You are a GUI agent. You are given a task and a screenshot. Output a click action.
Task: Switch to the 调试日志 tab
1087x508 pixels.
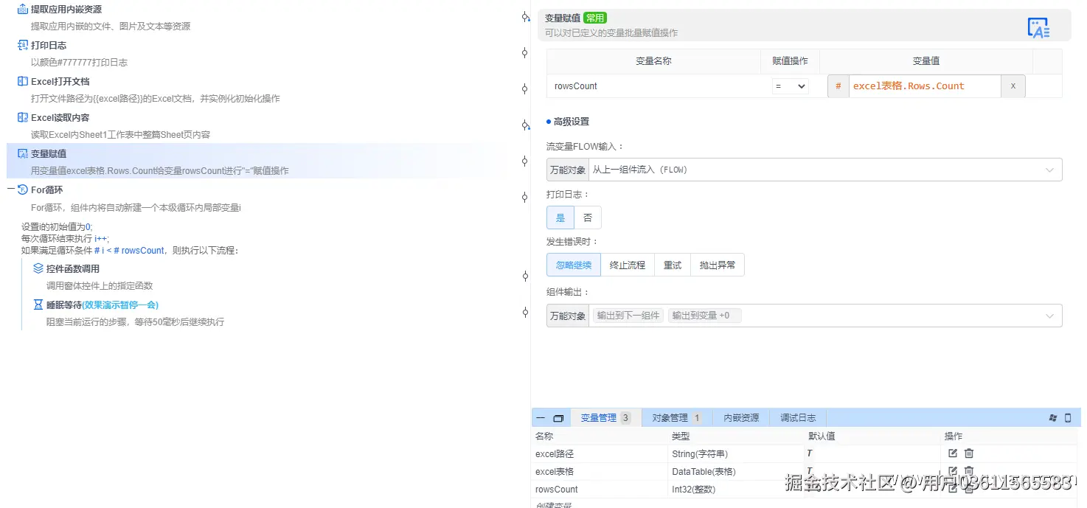point(798,418)
